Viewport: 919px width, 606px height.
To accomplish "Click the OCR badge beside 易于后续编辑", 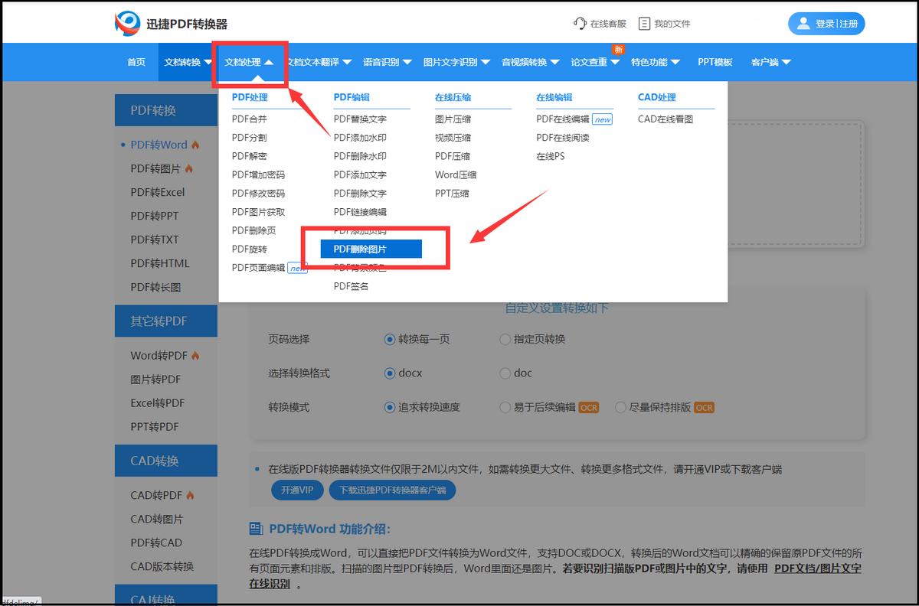I will click(x=587, y=407).
